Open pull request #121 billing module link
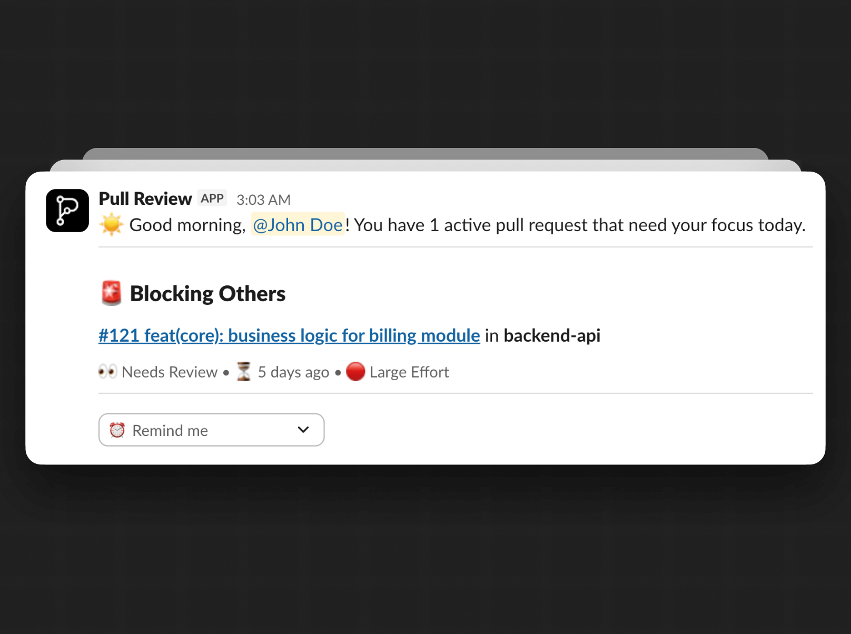 [289, 335]
